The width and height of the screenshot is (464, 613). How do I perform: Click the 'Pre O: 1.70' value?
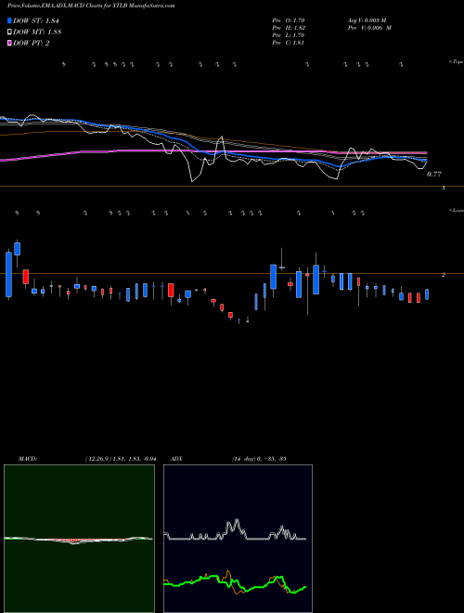click(x=289, y=20)
